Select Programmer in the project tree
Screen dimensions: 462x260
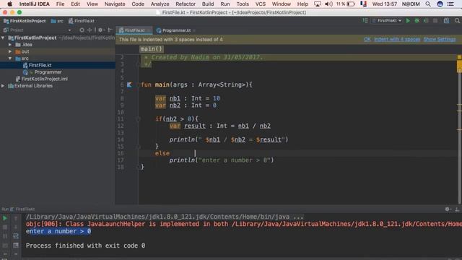48,72
